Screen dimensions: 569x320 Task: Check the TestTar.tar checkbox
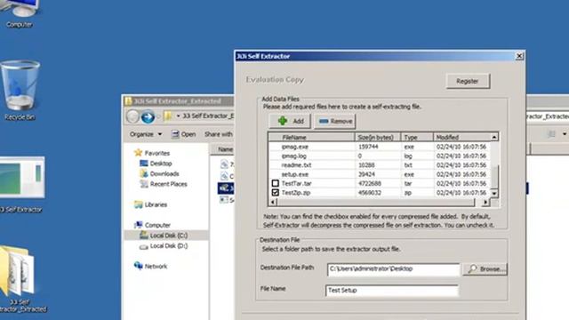click(x=276, y=183)
